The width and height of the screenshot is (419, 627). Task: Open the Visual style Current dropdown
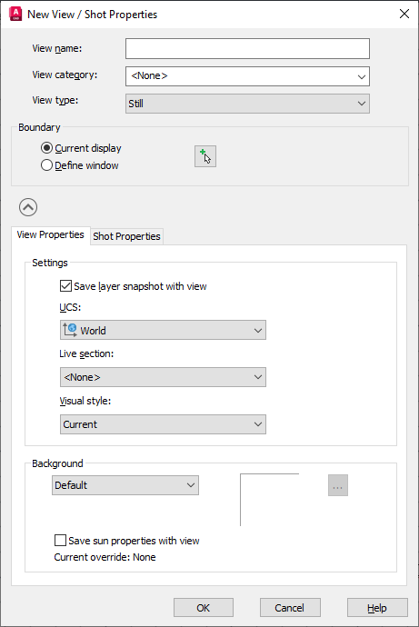click(x=163, y=424)
